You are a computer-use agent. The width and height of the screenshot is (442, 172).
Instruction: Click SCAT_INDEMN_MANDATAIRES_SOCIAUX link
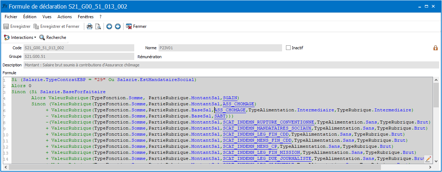pyautogui.click(x=267, y=128)
